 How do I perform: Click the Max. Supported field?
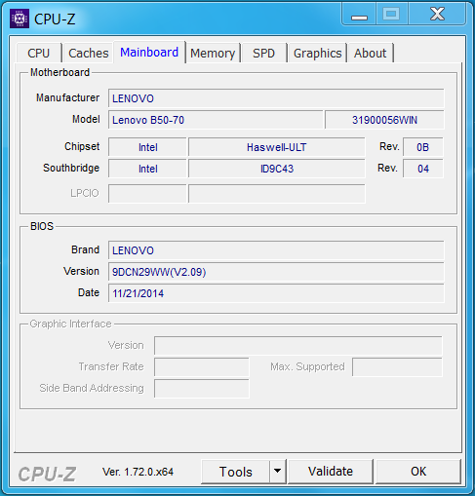(x=397, y=367)
